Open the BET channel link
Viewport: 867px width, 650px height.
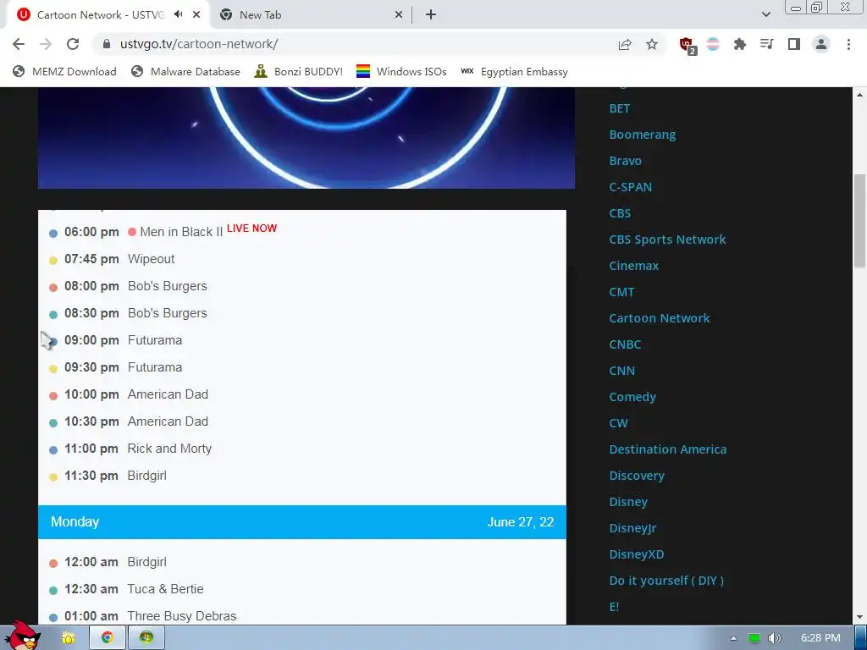(x=619, y=108)
